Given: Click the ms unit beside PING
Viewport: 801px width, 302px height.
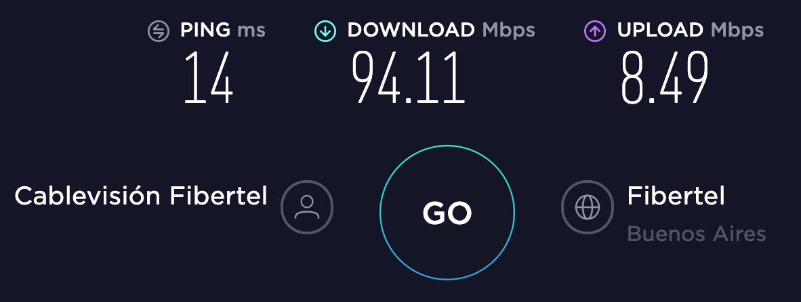Looking at the screenshot, I should click(x=251, y=30).
